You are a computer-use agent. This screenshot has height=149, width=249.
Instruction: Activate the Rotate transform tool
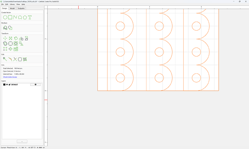tap(16, 38)
